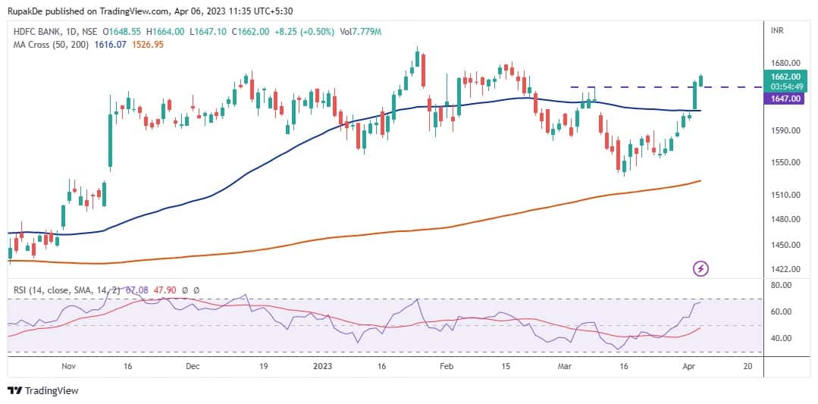This screenshot has height=404, width=818.
Task: Click the TradingView logo at bottom
Action: (42, 390)
